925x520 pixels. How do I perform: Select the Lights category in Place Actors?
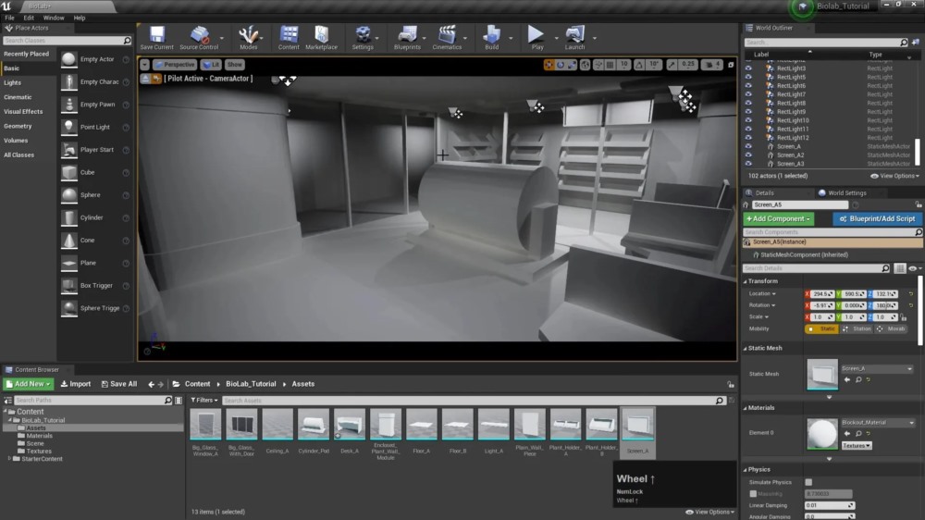12,82
